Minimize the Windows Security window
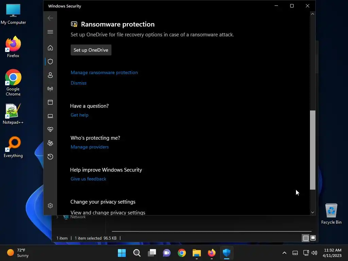 click(276, 6)
